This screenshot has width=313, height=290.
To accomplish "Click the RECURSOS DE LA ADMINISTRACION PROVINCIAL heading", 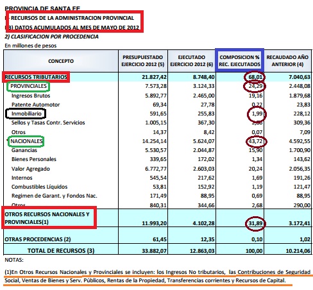I will point(72,18).
